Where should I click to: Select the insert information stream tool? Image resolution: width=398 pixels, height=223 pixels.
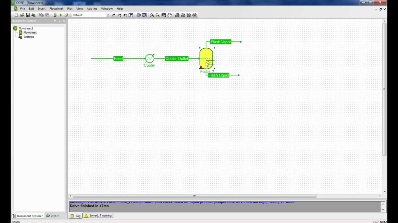pyautogui.click(x=125, y=15)
